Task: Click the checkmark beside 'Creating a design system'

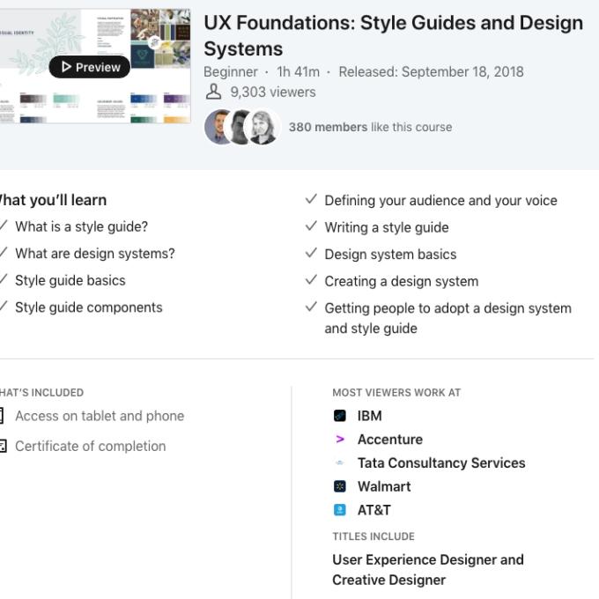Action: 311,281
